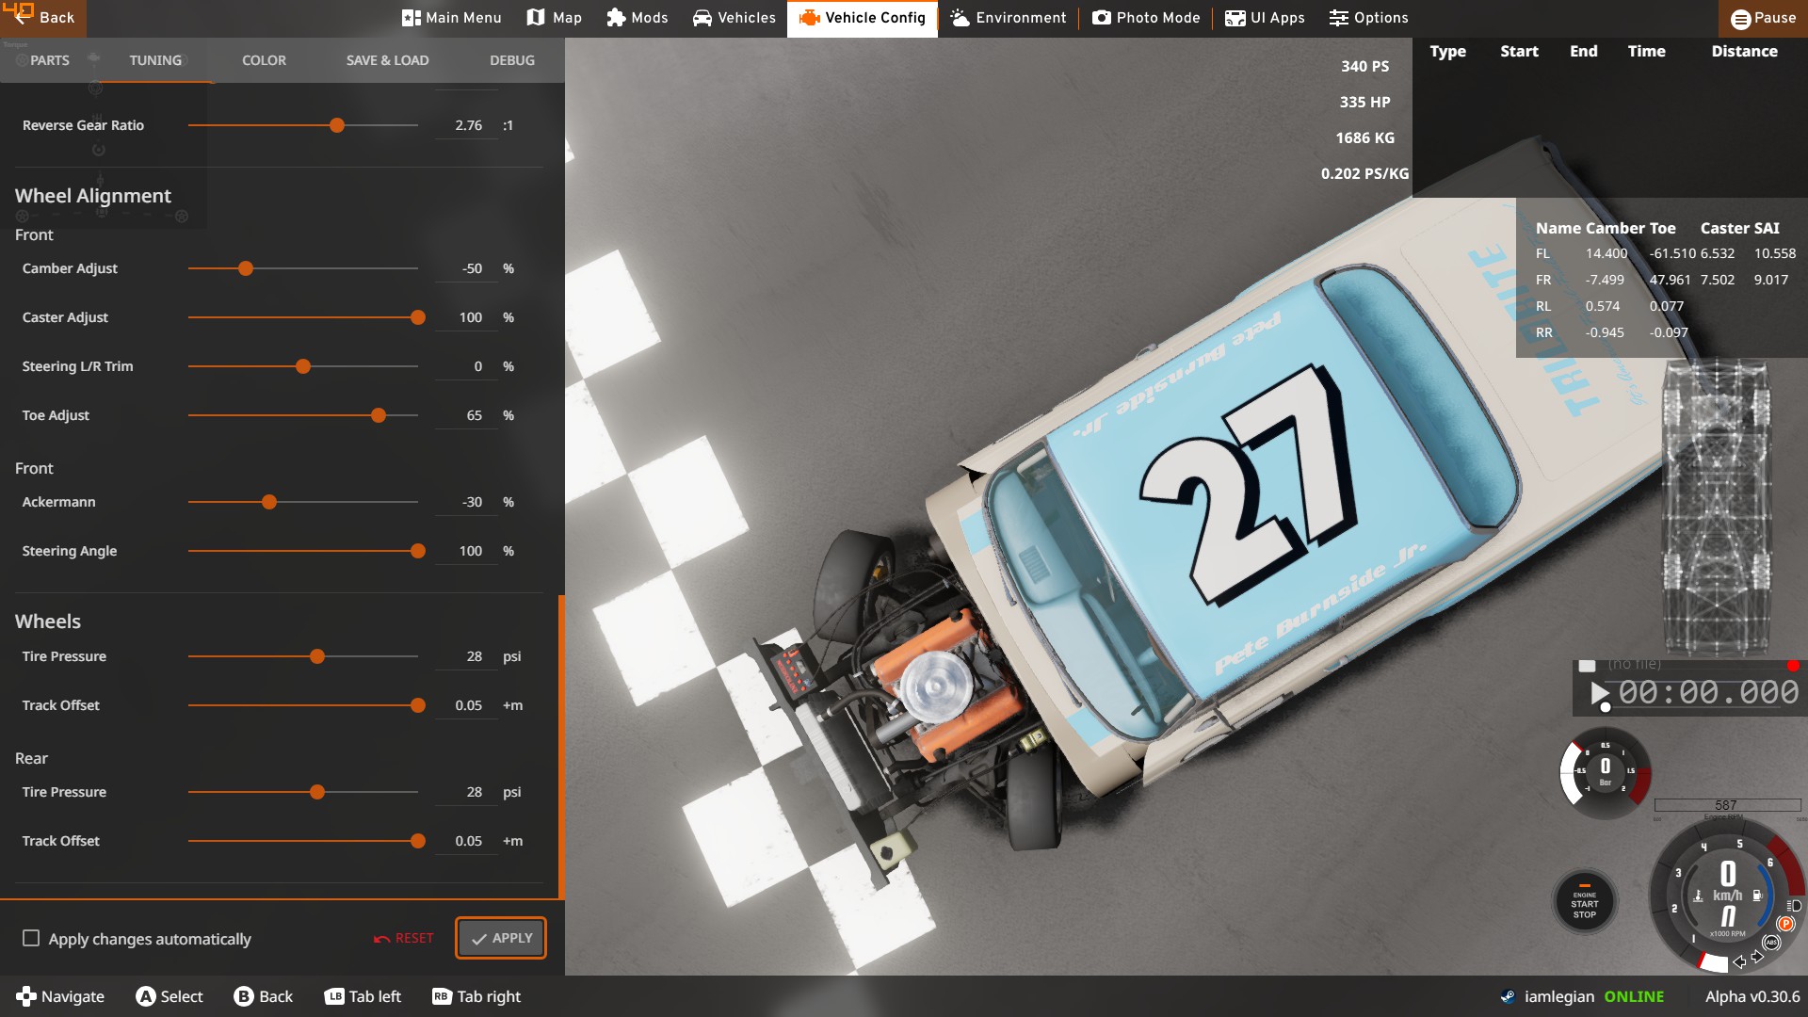Click the Camber Adjust slider handle
The image size is (1808, 1017).
tap(246, 268)
